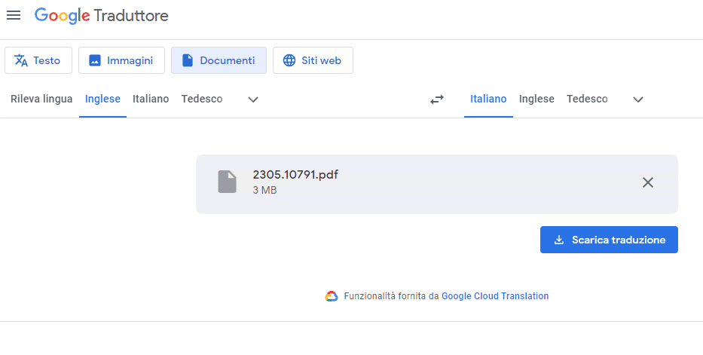Viewport: 703px width, 355px height.
Task: Remove the uploaded 2305.10791.pdf file
Action: pyautogui.click(x=648, y=182)
